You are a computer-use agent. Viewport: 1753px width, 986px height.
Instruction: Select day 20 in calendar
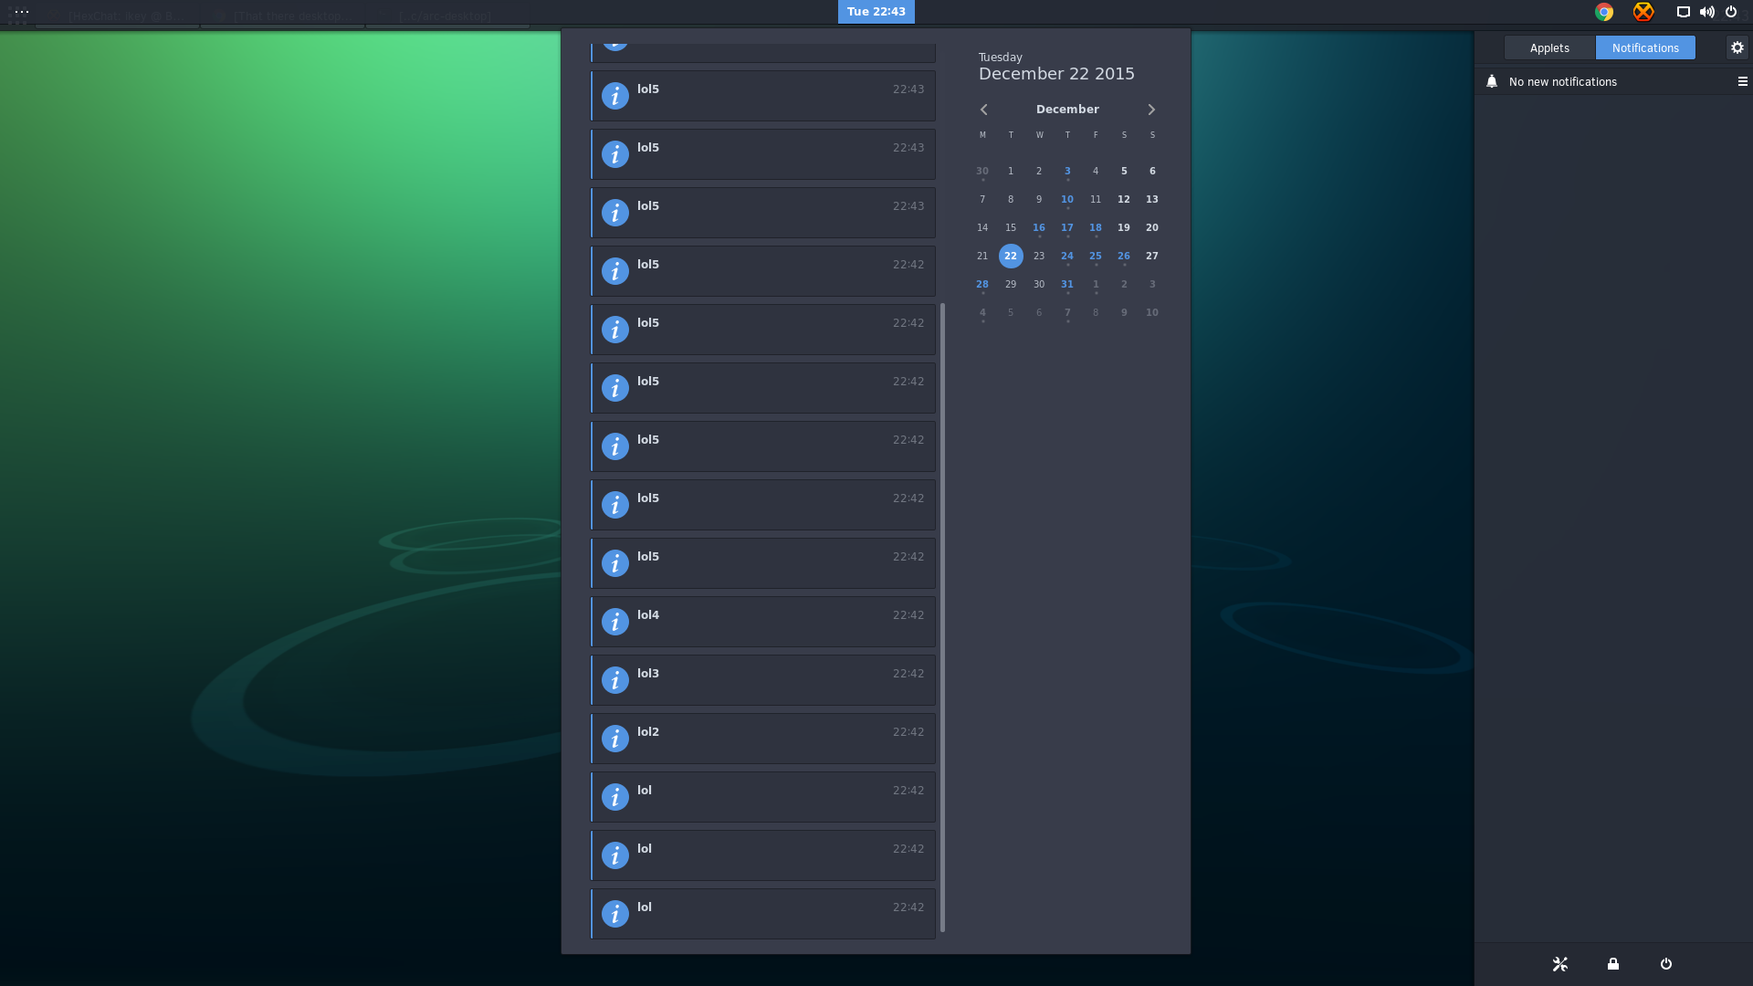[1152, 227]
